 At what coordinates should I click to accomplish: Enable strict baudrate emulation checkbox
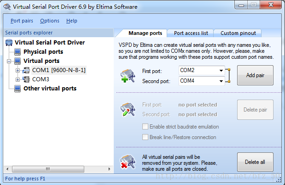coord(145,127)
